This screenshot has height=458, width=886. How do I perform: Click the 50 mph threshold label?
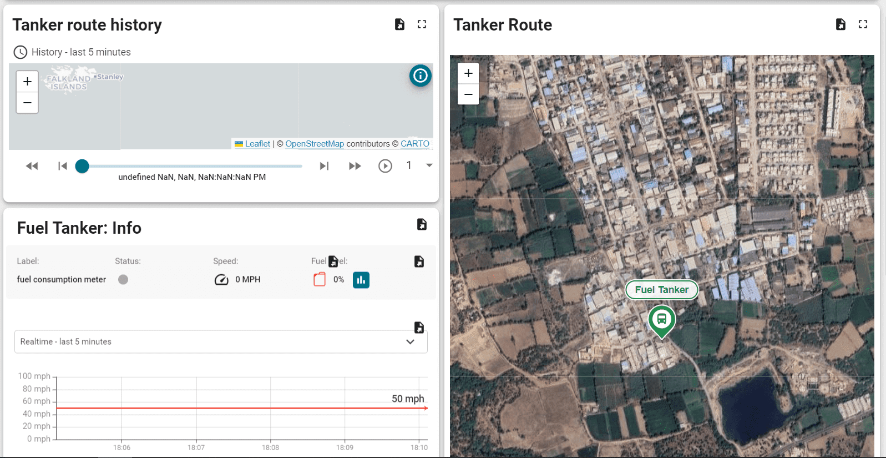click(x=408, y=399)
